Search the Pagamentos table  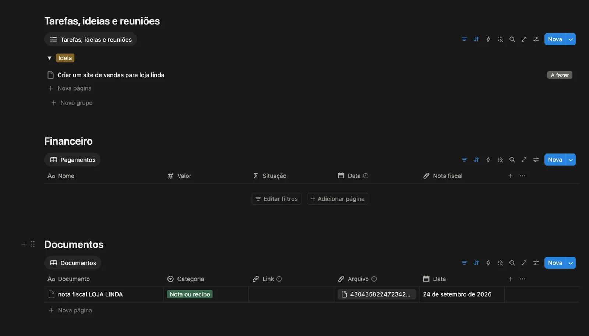coord(512,160)
